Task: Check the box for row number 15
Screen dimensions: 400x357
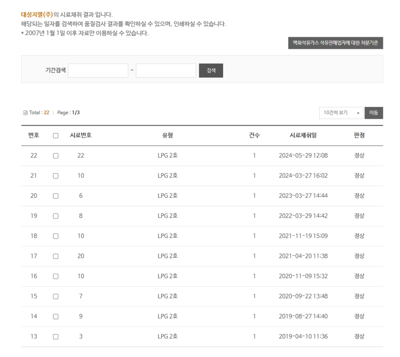Action: (56, 297)
